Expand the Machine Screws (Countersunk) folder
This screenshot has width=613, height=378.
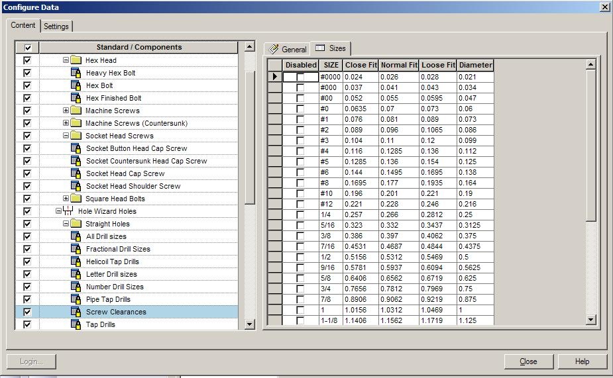tap(66, 123)
